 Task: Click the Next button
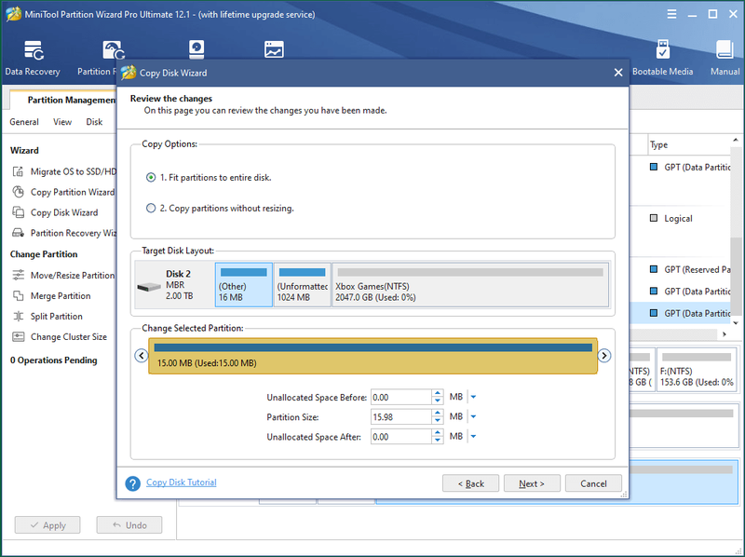[532, 483]
